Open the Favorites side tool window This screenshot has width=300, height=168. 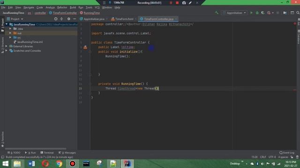tap(2, 139)
